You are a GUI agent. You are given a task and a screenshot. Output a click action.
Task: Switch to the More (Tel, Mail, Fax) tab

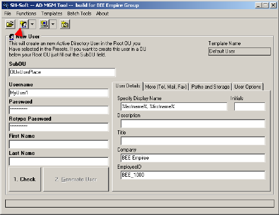point(166,87)
